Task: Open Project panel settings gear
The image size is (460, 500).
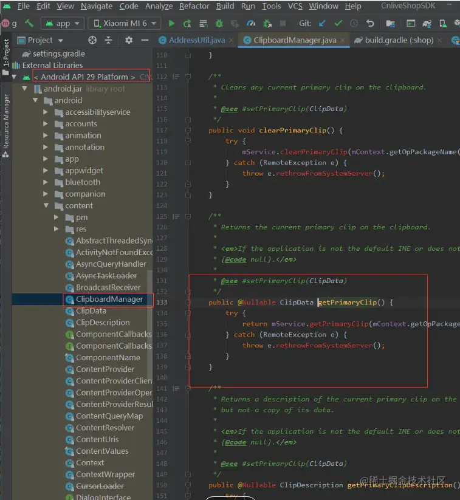Action: tap(129, 40)
